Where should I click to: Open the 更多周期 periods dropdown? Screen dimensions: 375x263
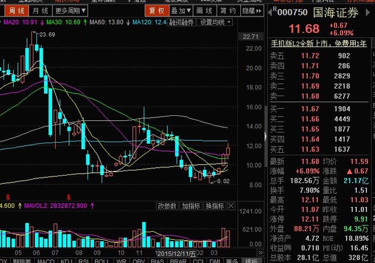pyautogui.click(x=70, y=11)
